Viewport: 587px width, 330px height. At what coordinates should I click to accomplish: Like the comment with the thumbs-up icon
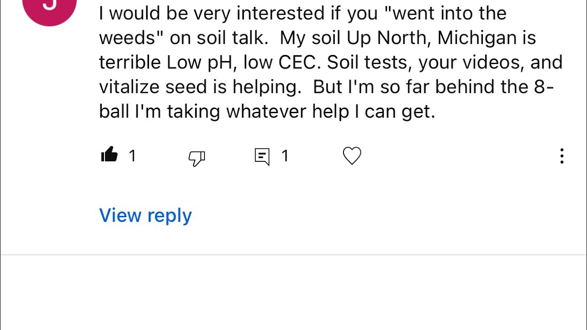point(110,156)
